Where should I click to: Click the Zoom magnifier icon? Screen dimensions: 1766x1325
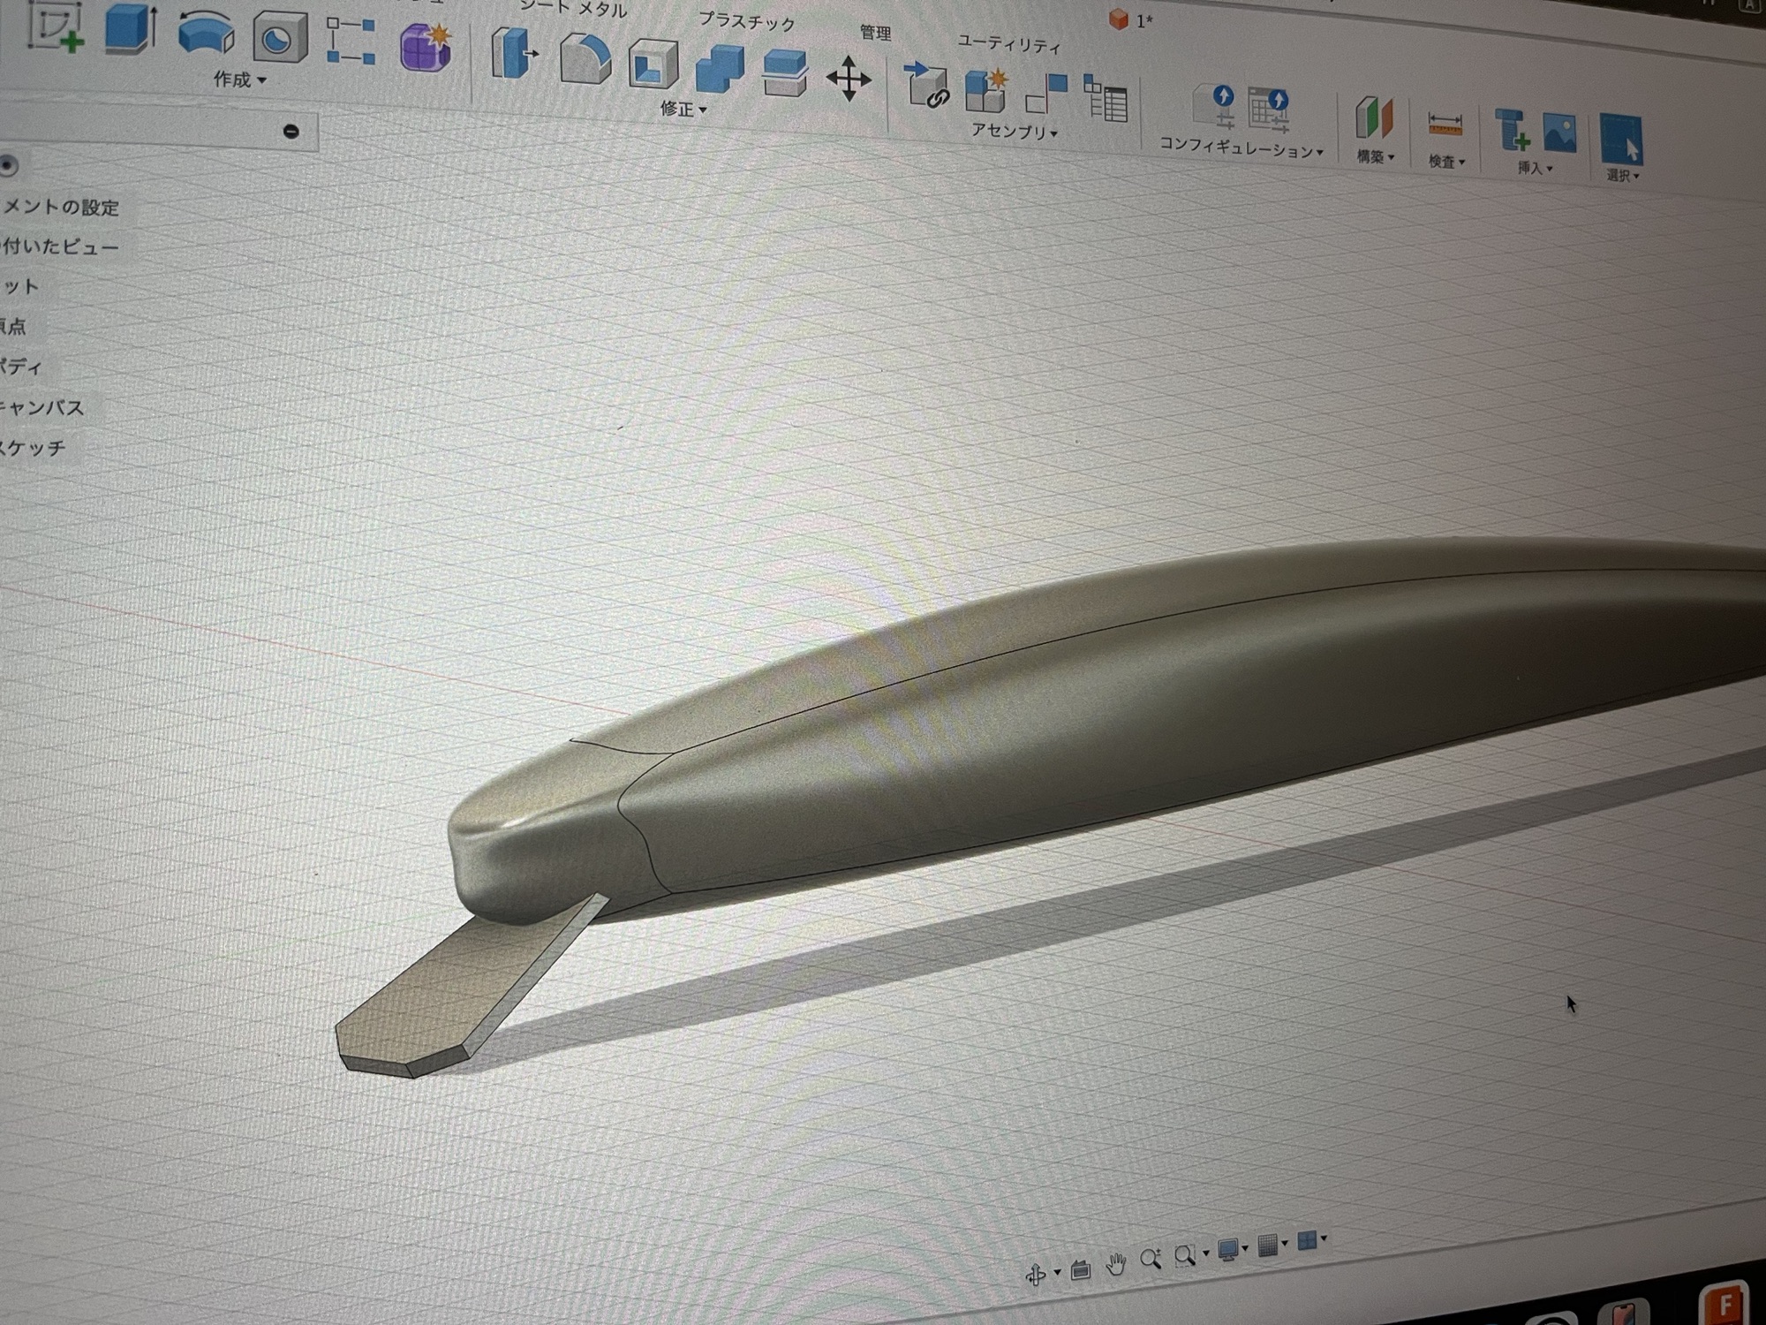click(1150, 1260)
